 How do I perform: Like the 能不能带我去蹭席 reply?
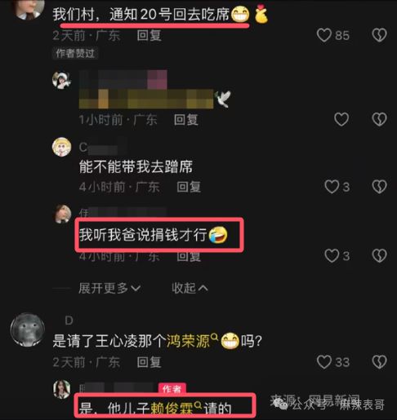click(x=332, y=187)
